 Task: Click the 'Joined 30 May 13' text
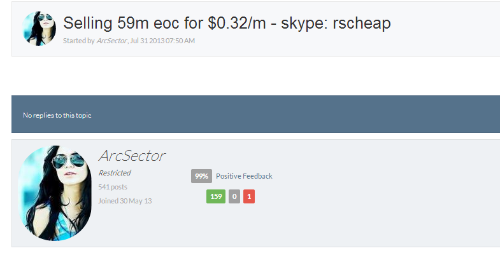125,201
